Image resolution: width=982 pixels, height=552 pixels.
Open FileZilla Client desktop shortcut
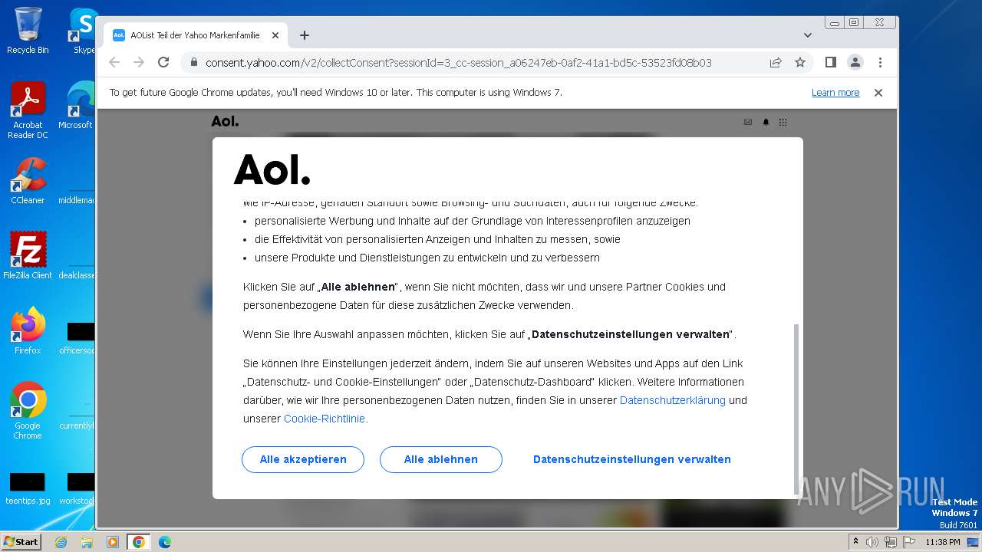coord(28,256)
